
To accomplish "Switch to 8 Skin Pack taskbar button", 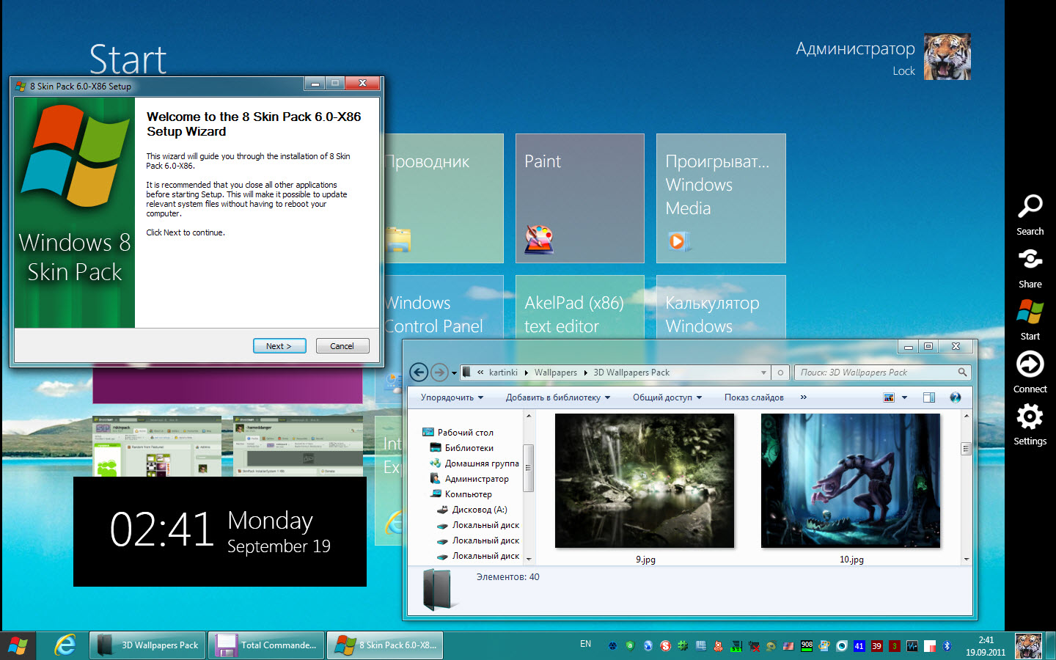I will point(385,645).
